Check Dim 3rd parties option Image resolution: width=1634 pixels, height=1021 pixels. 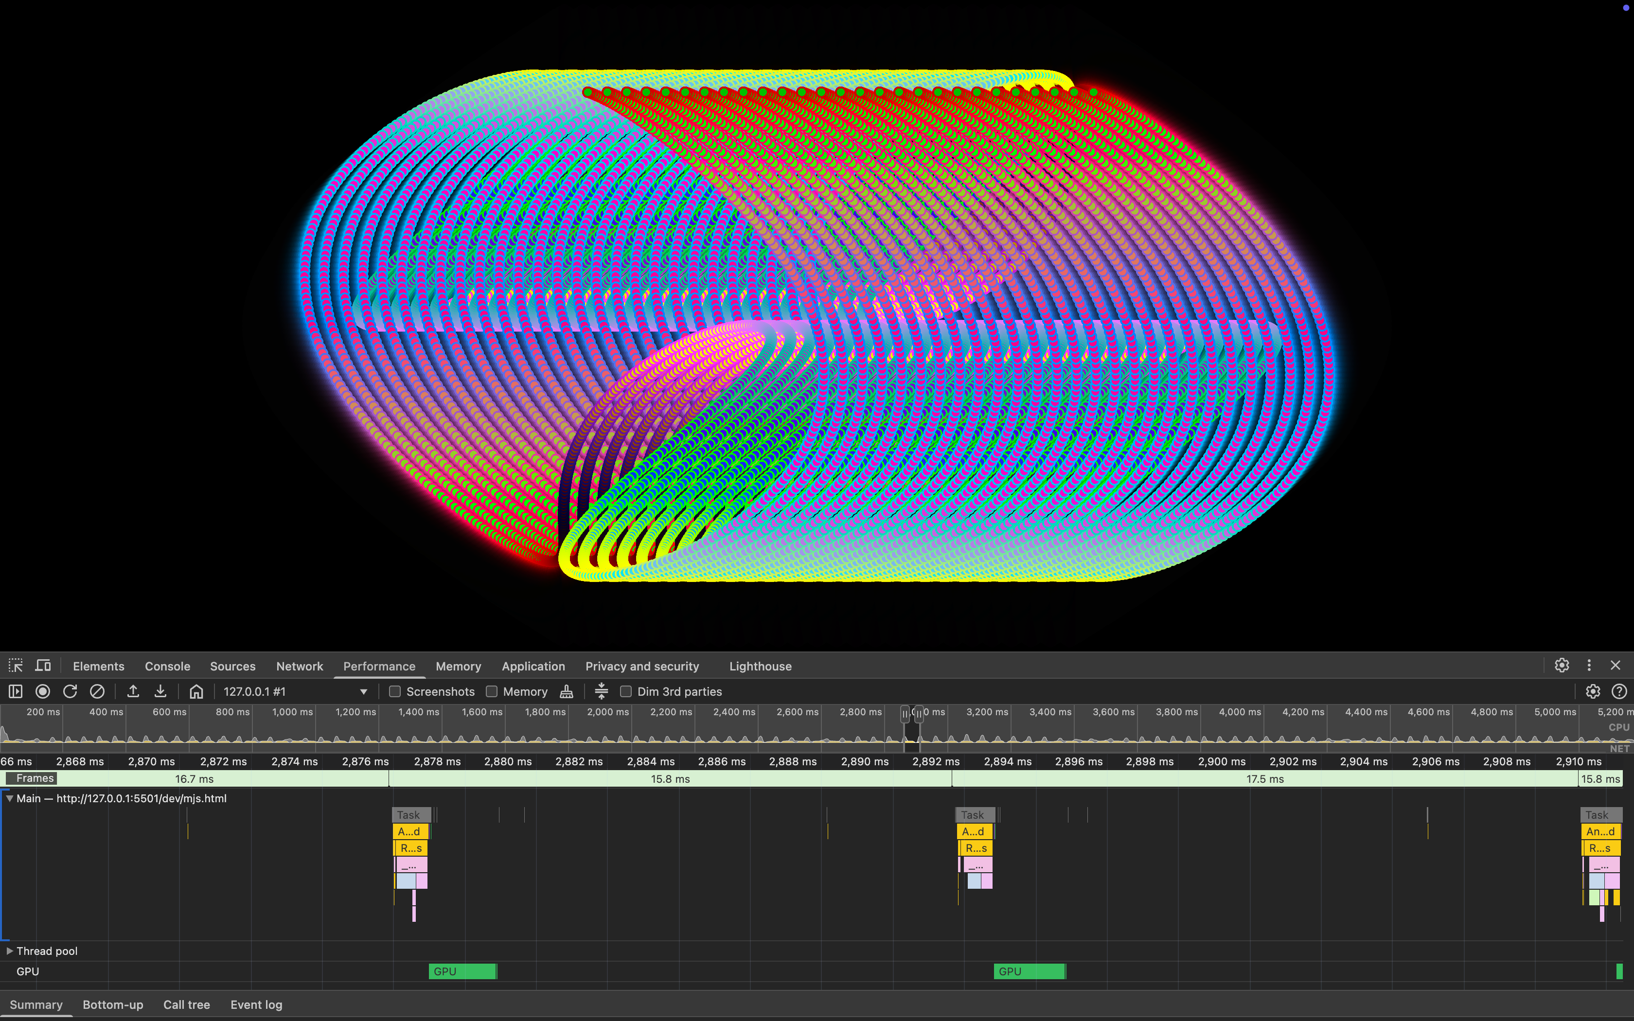coord(626,691)
